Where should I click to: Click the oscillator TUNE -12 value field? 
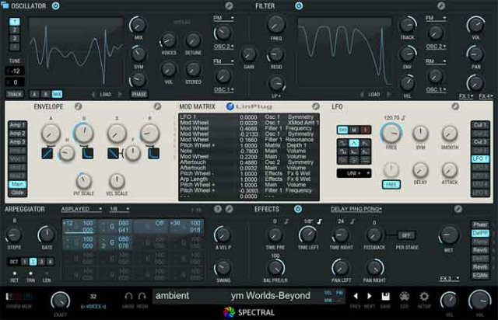click(15, 71)
